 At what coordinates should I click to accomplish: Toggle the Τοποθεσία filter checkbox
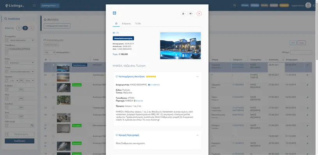6,52
